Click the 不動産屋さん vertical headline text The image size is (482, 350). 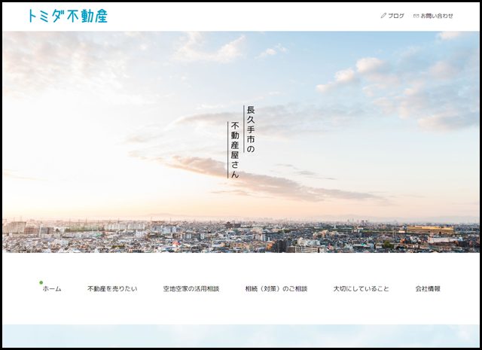(x=235, y=150)
